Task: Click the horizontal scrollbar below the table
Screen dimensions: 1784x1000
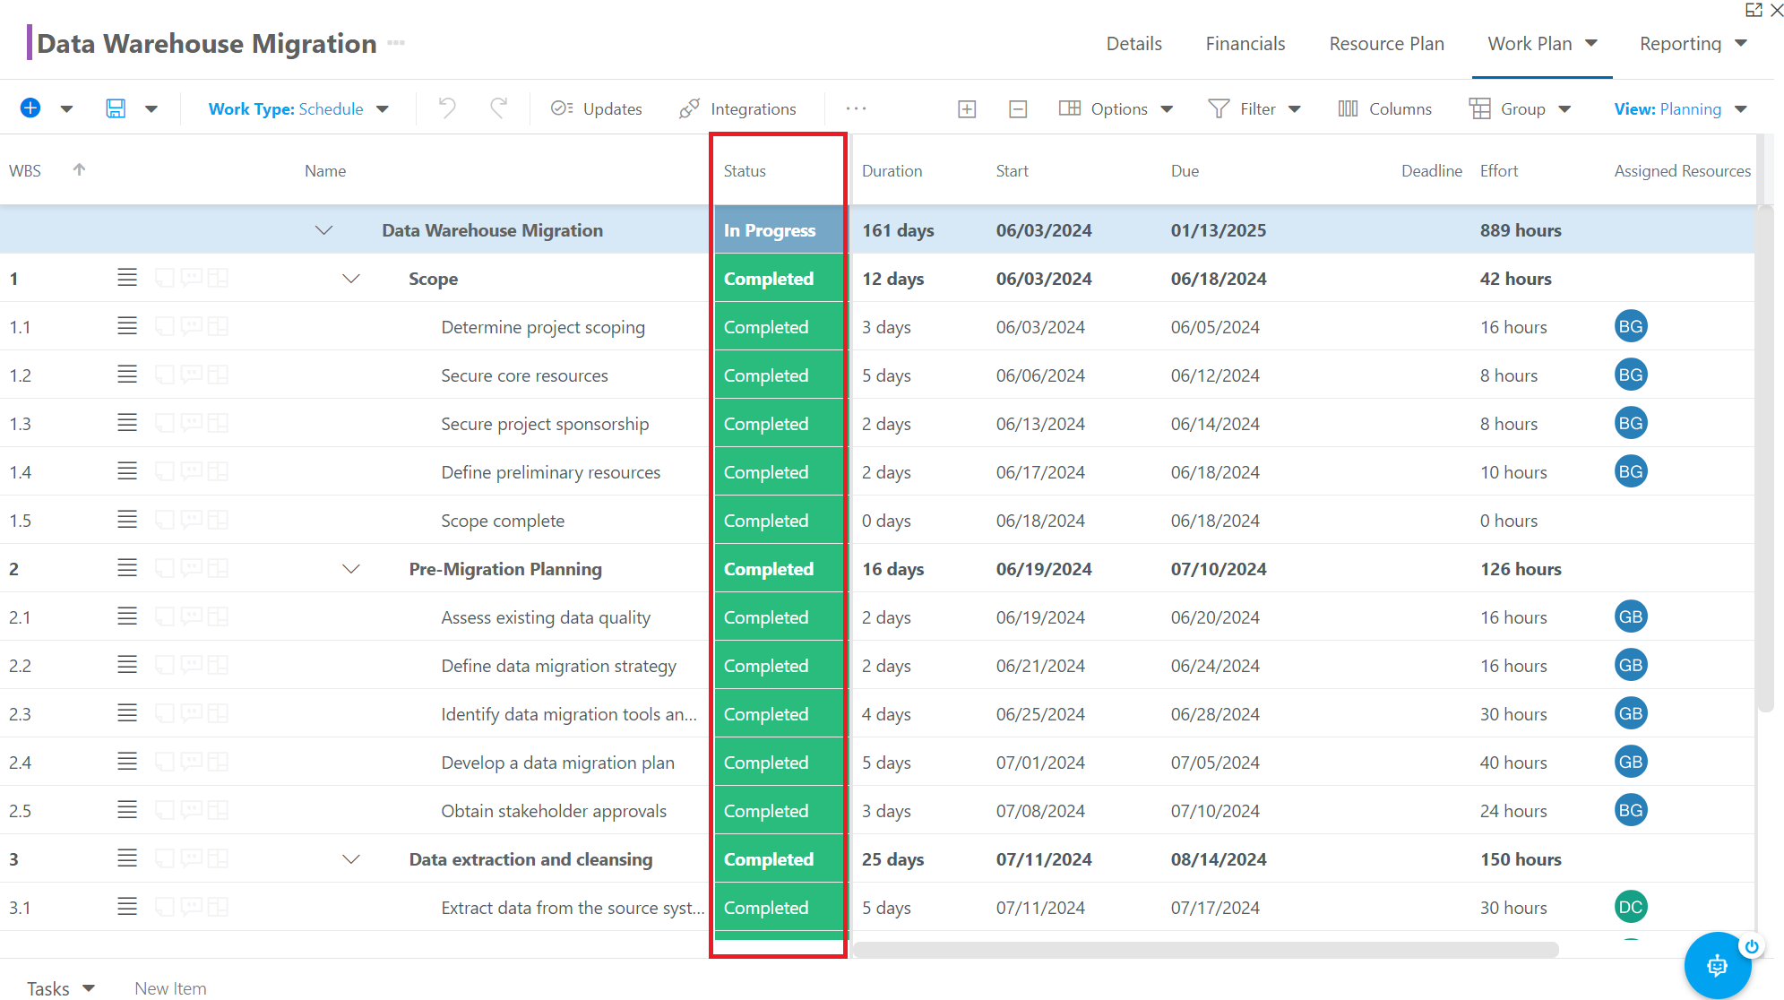Action: tap(1205, 950)
